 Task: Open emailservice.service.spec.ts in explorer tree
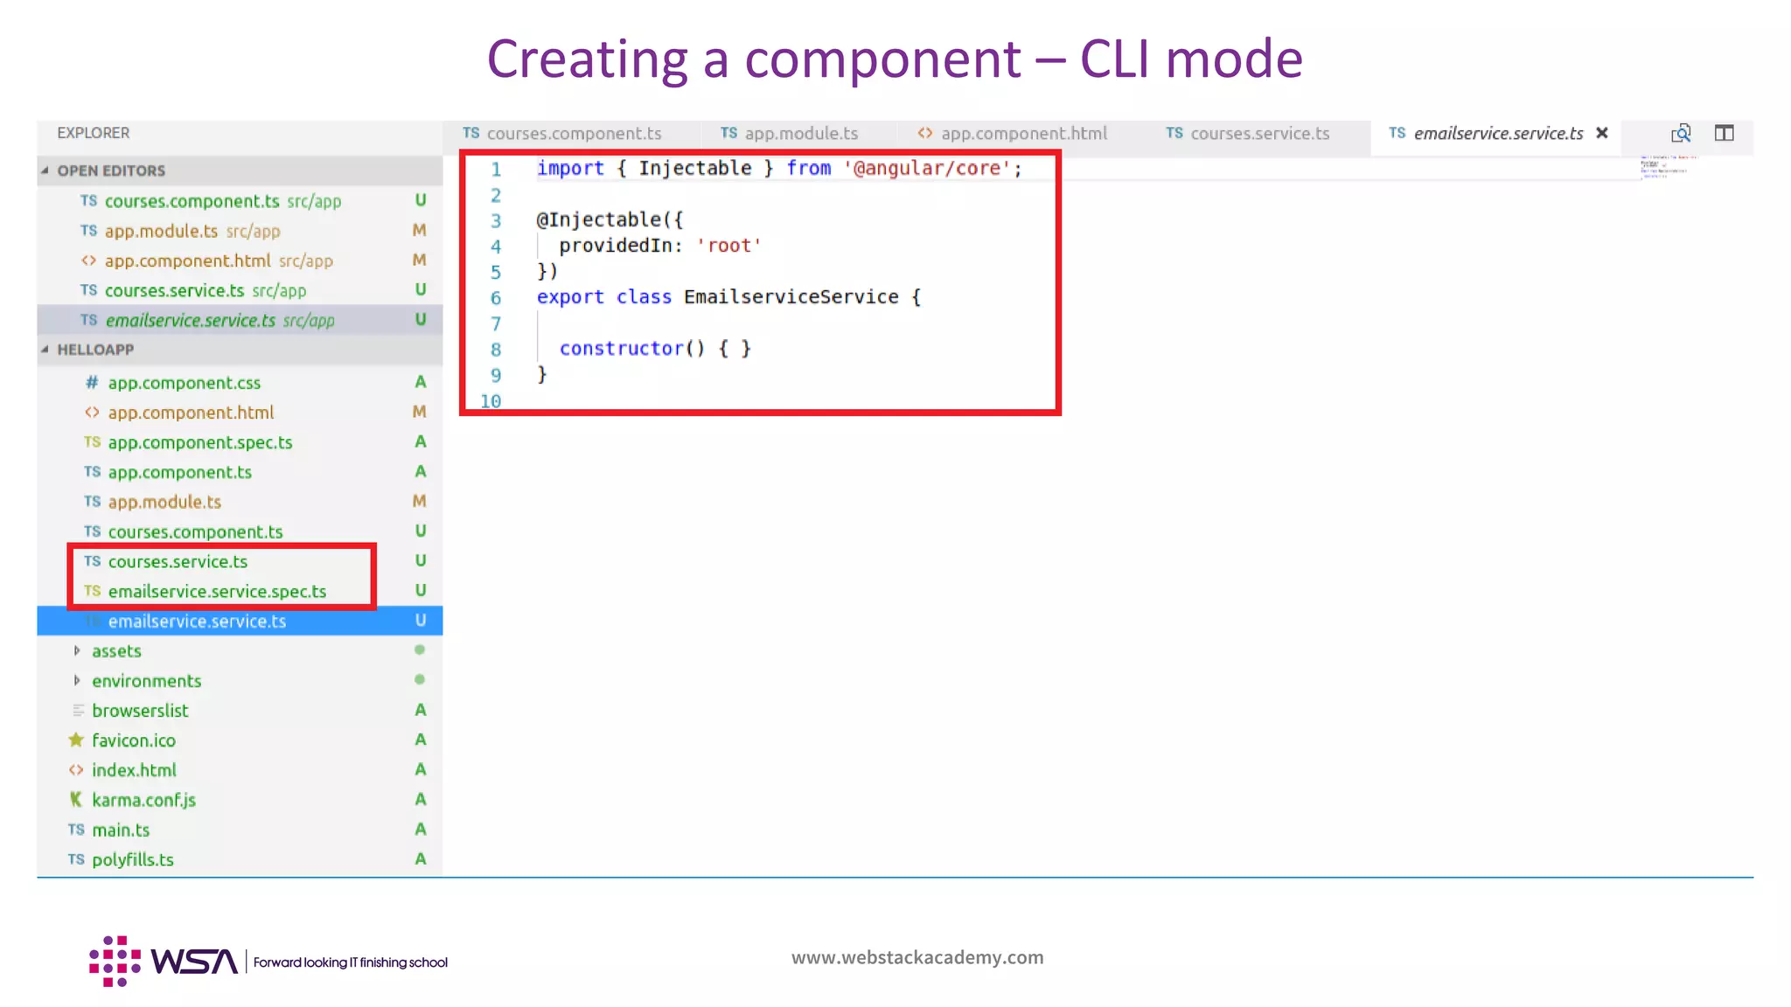tap(217, 592)
